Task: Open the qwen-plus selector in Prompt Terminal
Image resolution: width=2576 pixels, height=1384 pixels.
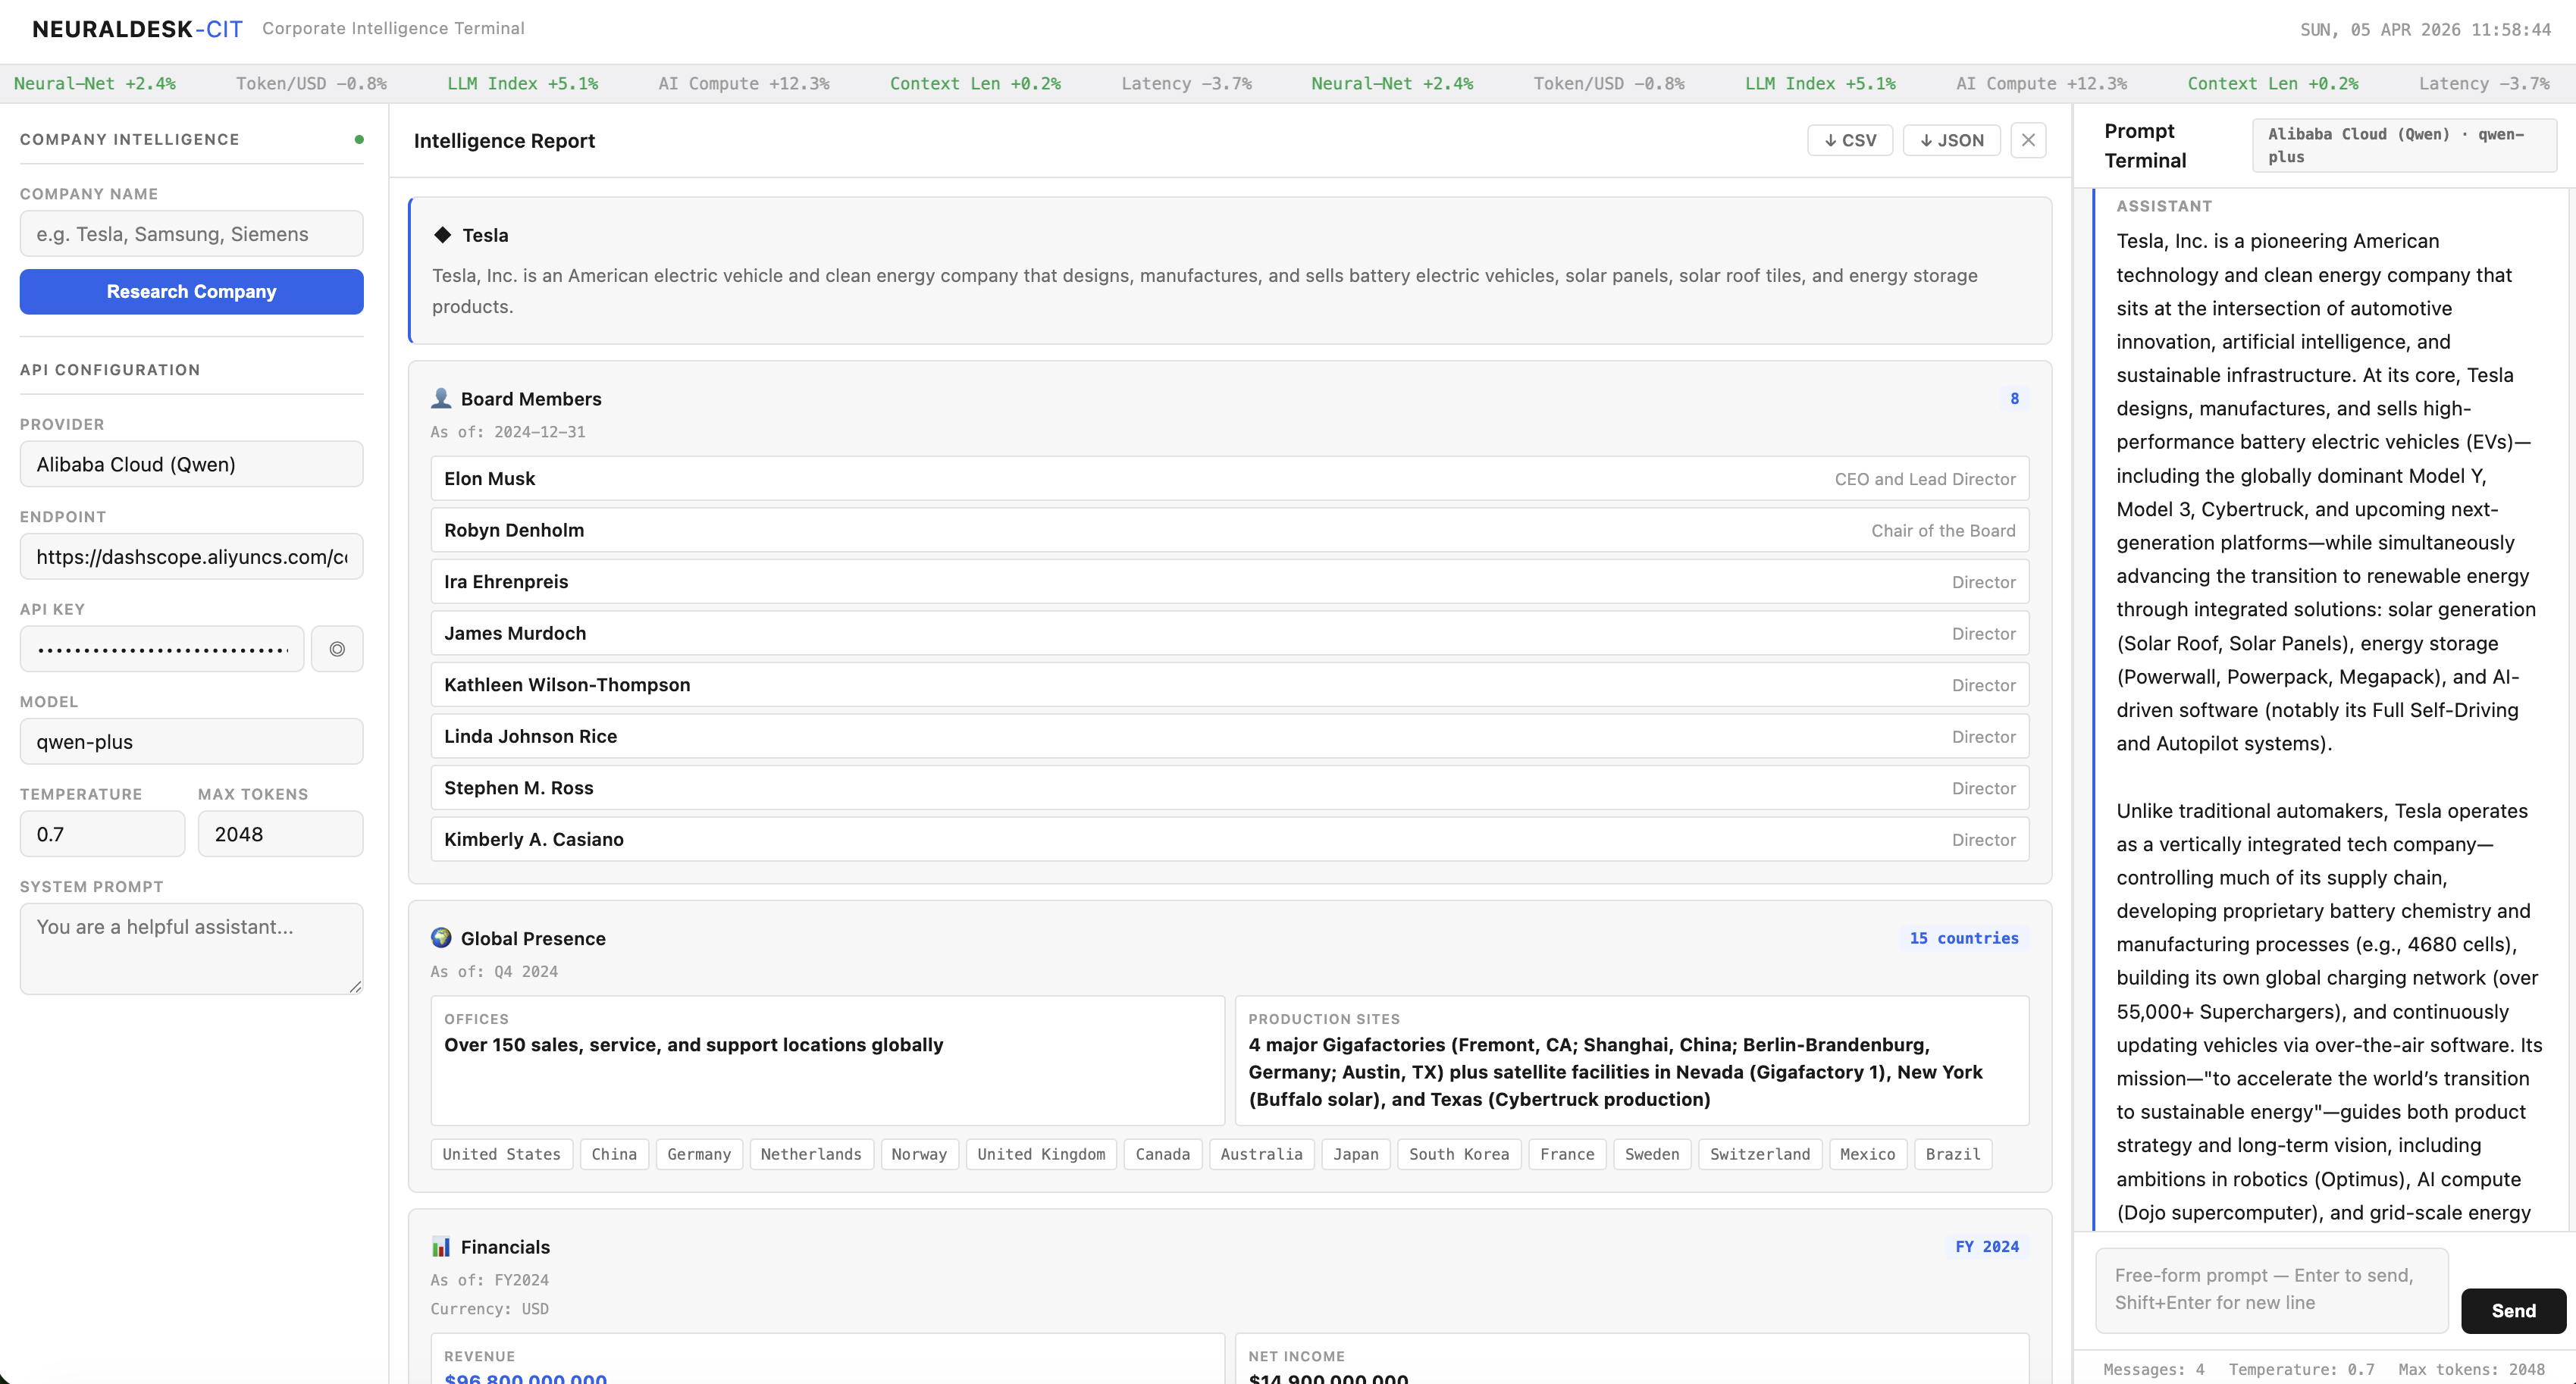Action: [2404, 145]
